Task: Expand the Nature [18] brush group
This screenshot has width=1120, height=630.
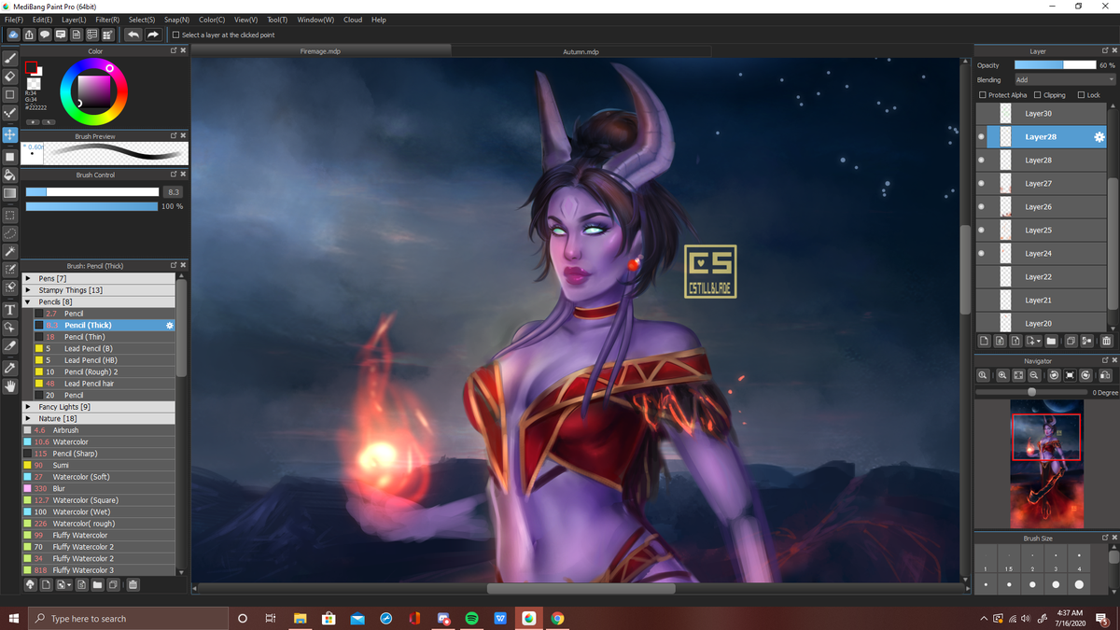Action: (x=29, y=419)
